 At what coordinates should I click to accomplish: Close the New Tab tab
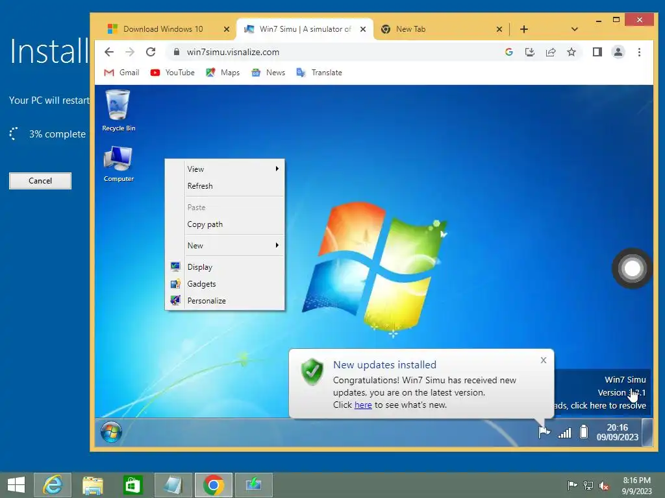(x=499, y=29)
